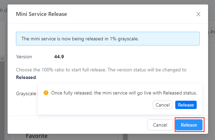Screen dimensions: 215x140
Task: Click the footer Release button
Action: [x=189, y=125]
